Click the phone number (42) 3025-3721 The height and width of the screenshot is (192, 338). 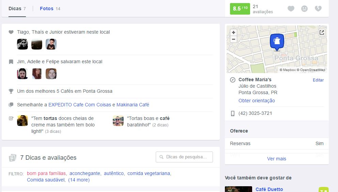pos(255,113)
